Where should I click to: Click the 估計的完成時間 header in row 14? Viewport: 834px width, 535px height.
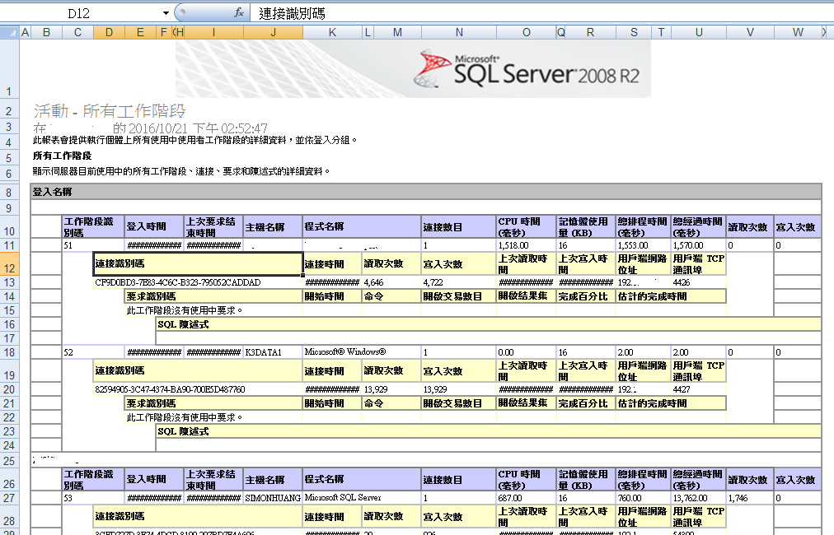[672, 296]
